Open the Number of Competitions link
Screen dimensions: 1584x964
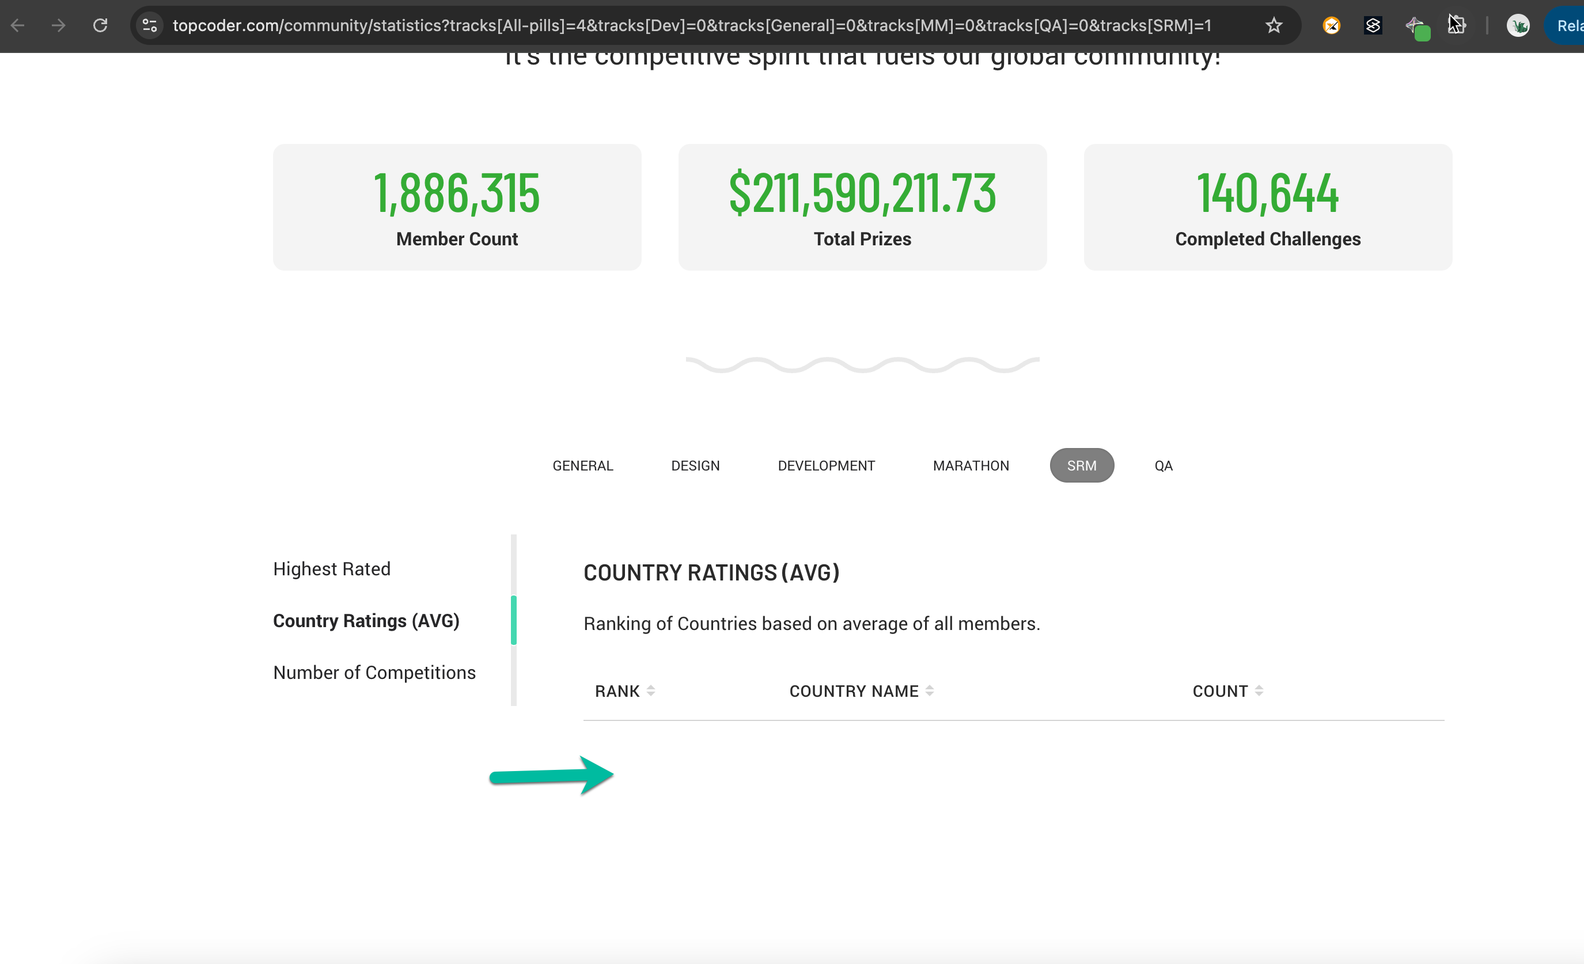(374, 672)
